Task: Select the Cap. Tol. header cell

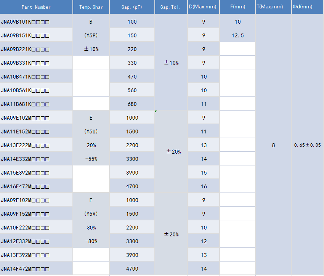Action: tap(171, 7)
